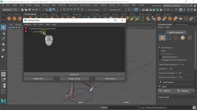Toggle the Outliner layout icon
This screenshot has height=110, width=197.
coord(3,91)
